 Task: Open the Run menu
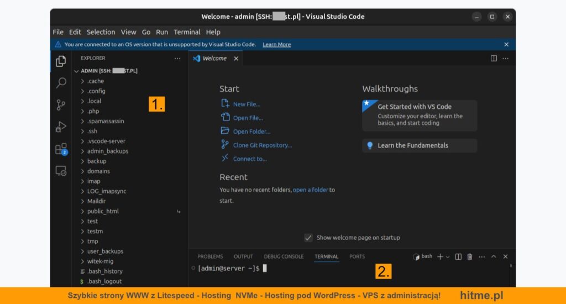[x=162, y=32]
